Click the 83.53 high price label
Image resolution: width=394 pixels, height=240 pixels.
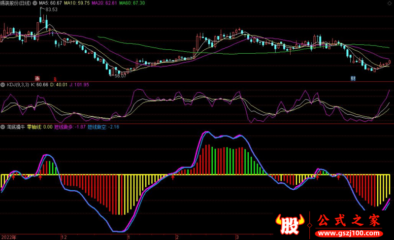pyautogui.click(x=52, y=9)
